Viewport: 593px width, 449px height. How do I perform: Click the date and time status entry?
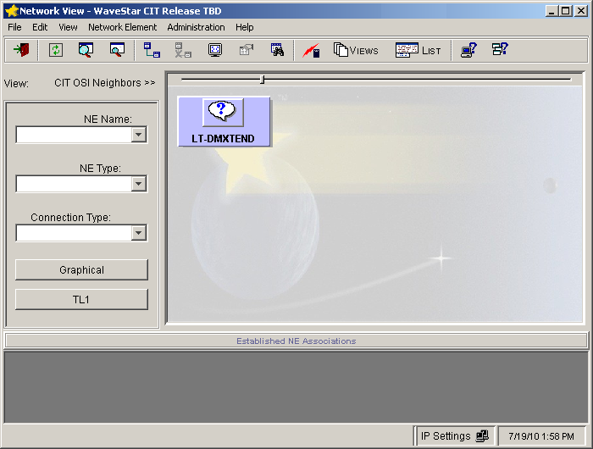point(541,436)
